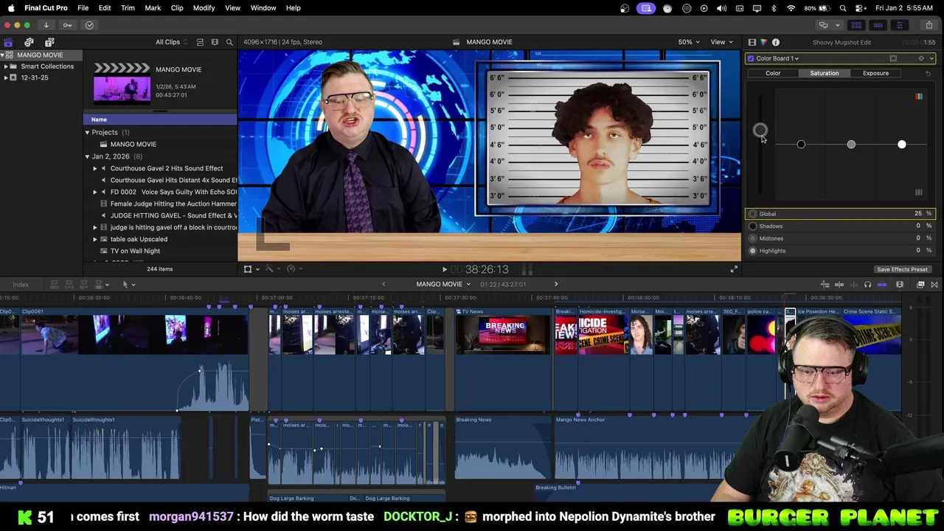The width and height of the screenshot is (944, 531).
Task: Toggle the headphones audio skimming icon
Action: pyautogui.click(x=867, y=285)
